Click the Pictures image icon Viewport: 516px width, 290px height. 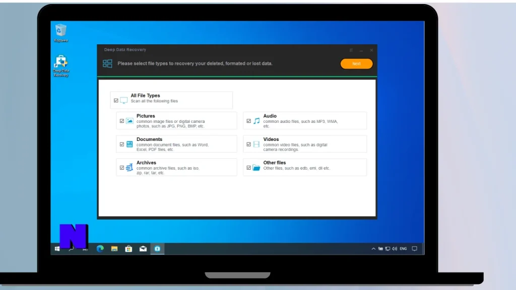[130, 121]
